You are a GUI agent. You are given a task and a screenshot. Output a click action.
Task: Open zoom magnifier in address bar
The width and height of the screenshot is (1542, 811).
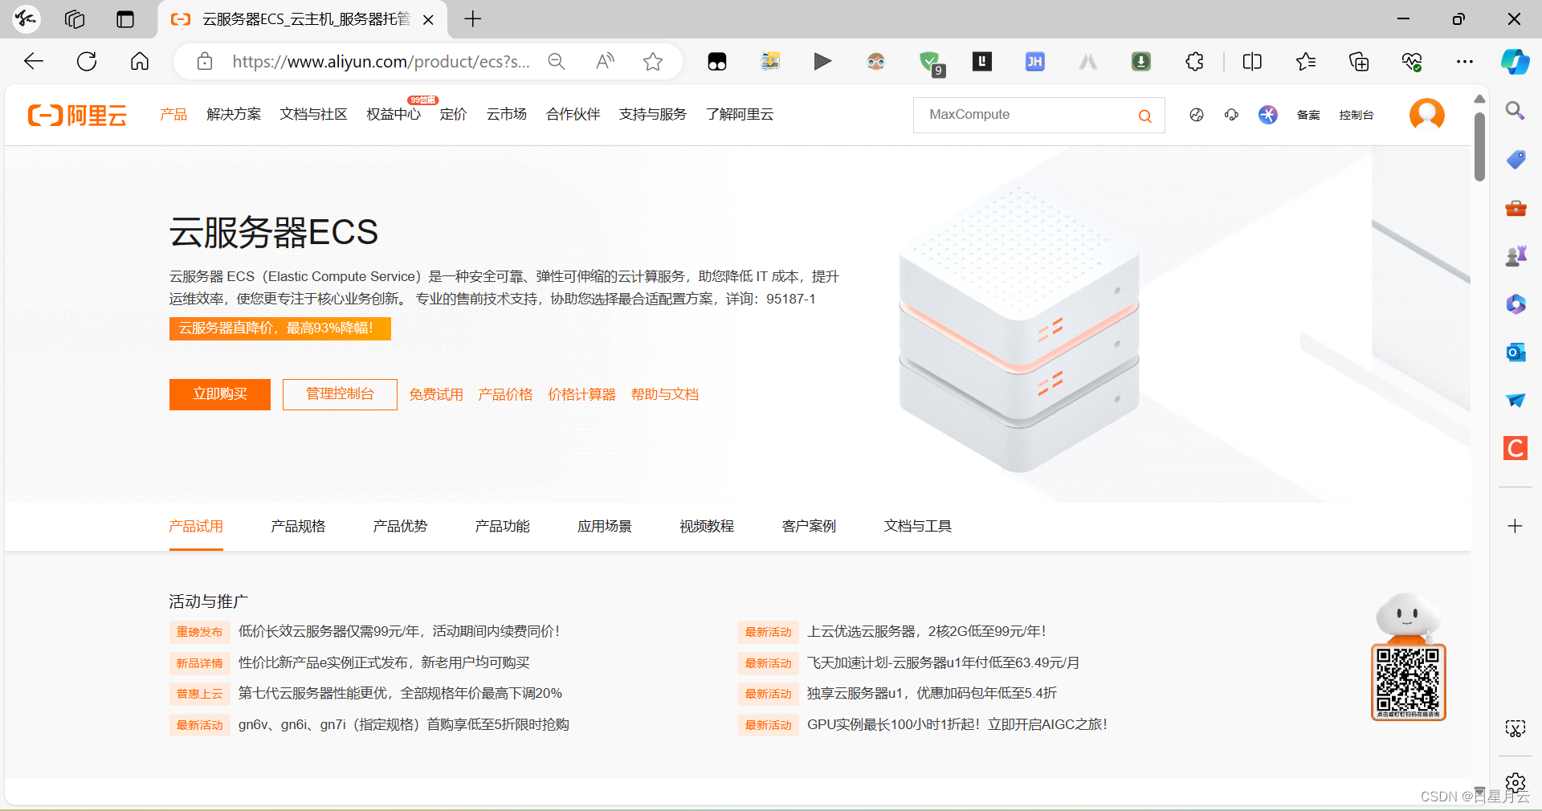pyautogui.click(x=556, y=62)
